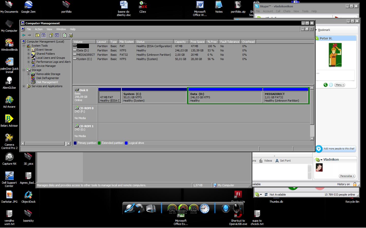Viewport: 366px width, 228px height.
Task: Click the Primary partition legend color box
Action: click(75, 143)
